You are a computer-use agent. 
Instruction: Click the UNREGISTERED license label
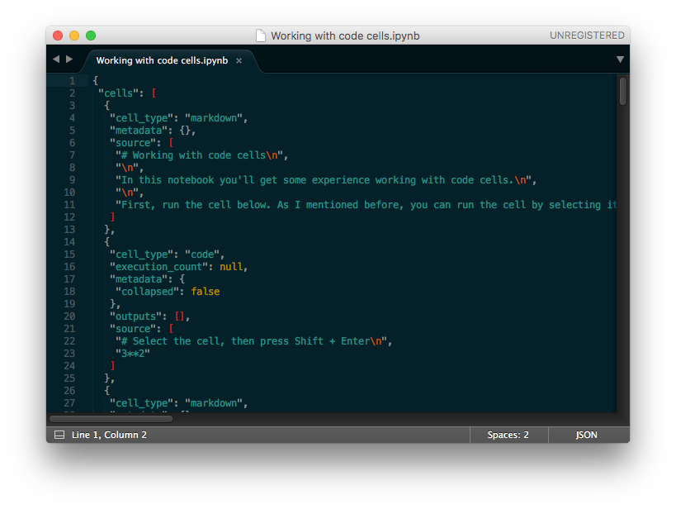tap(589, 36)
